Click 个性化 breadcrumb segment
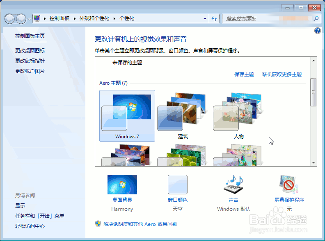The image size is (325, 241). click(x=127, y=18)
